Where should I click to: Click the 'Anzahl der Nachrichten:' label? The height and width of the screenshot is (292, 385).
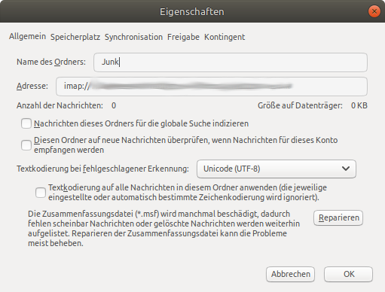point(60,105)
